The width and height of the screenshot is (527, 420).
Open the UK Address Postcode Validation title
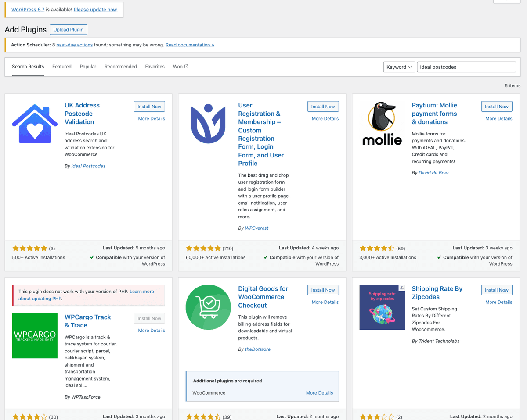[x=82, y=114]
